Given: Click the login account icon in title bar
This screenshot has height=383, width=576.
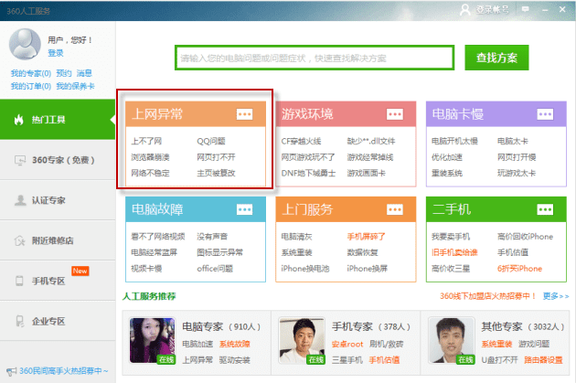Looking at the screenshot, I should point(465,10).
